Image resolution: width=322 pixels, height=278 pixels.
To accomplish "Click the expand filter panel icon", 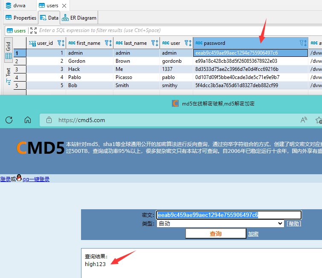I will (x=33, y=30).
